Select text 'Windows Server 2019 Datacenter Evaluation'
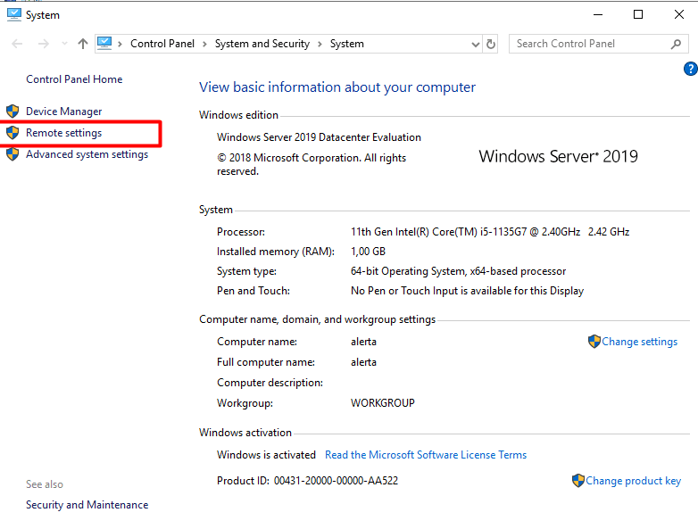Image resolution: width=698 pixels, height=529 pixels. point(319,137)
